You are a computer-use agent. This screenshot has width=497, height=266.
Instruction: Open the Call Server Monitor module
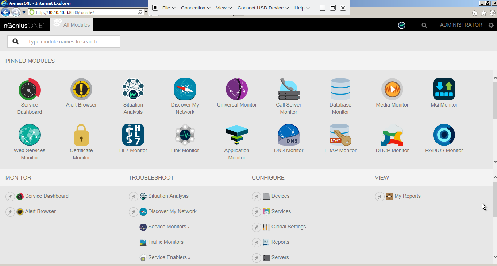(289, 89)
